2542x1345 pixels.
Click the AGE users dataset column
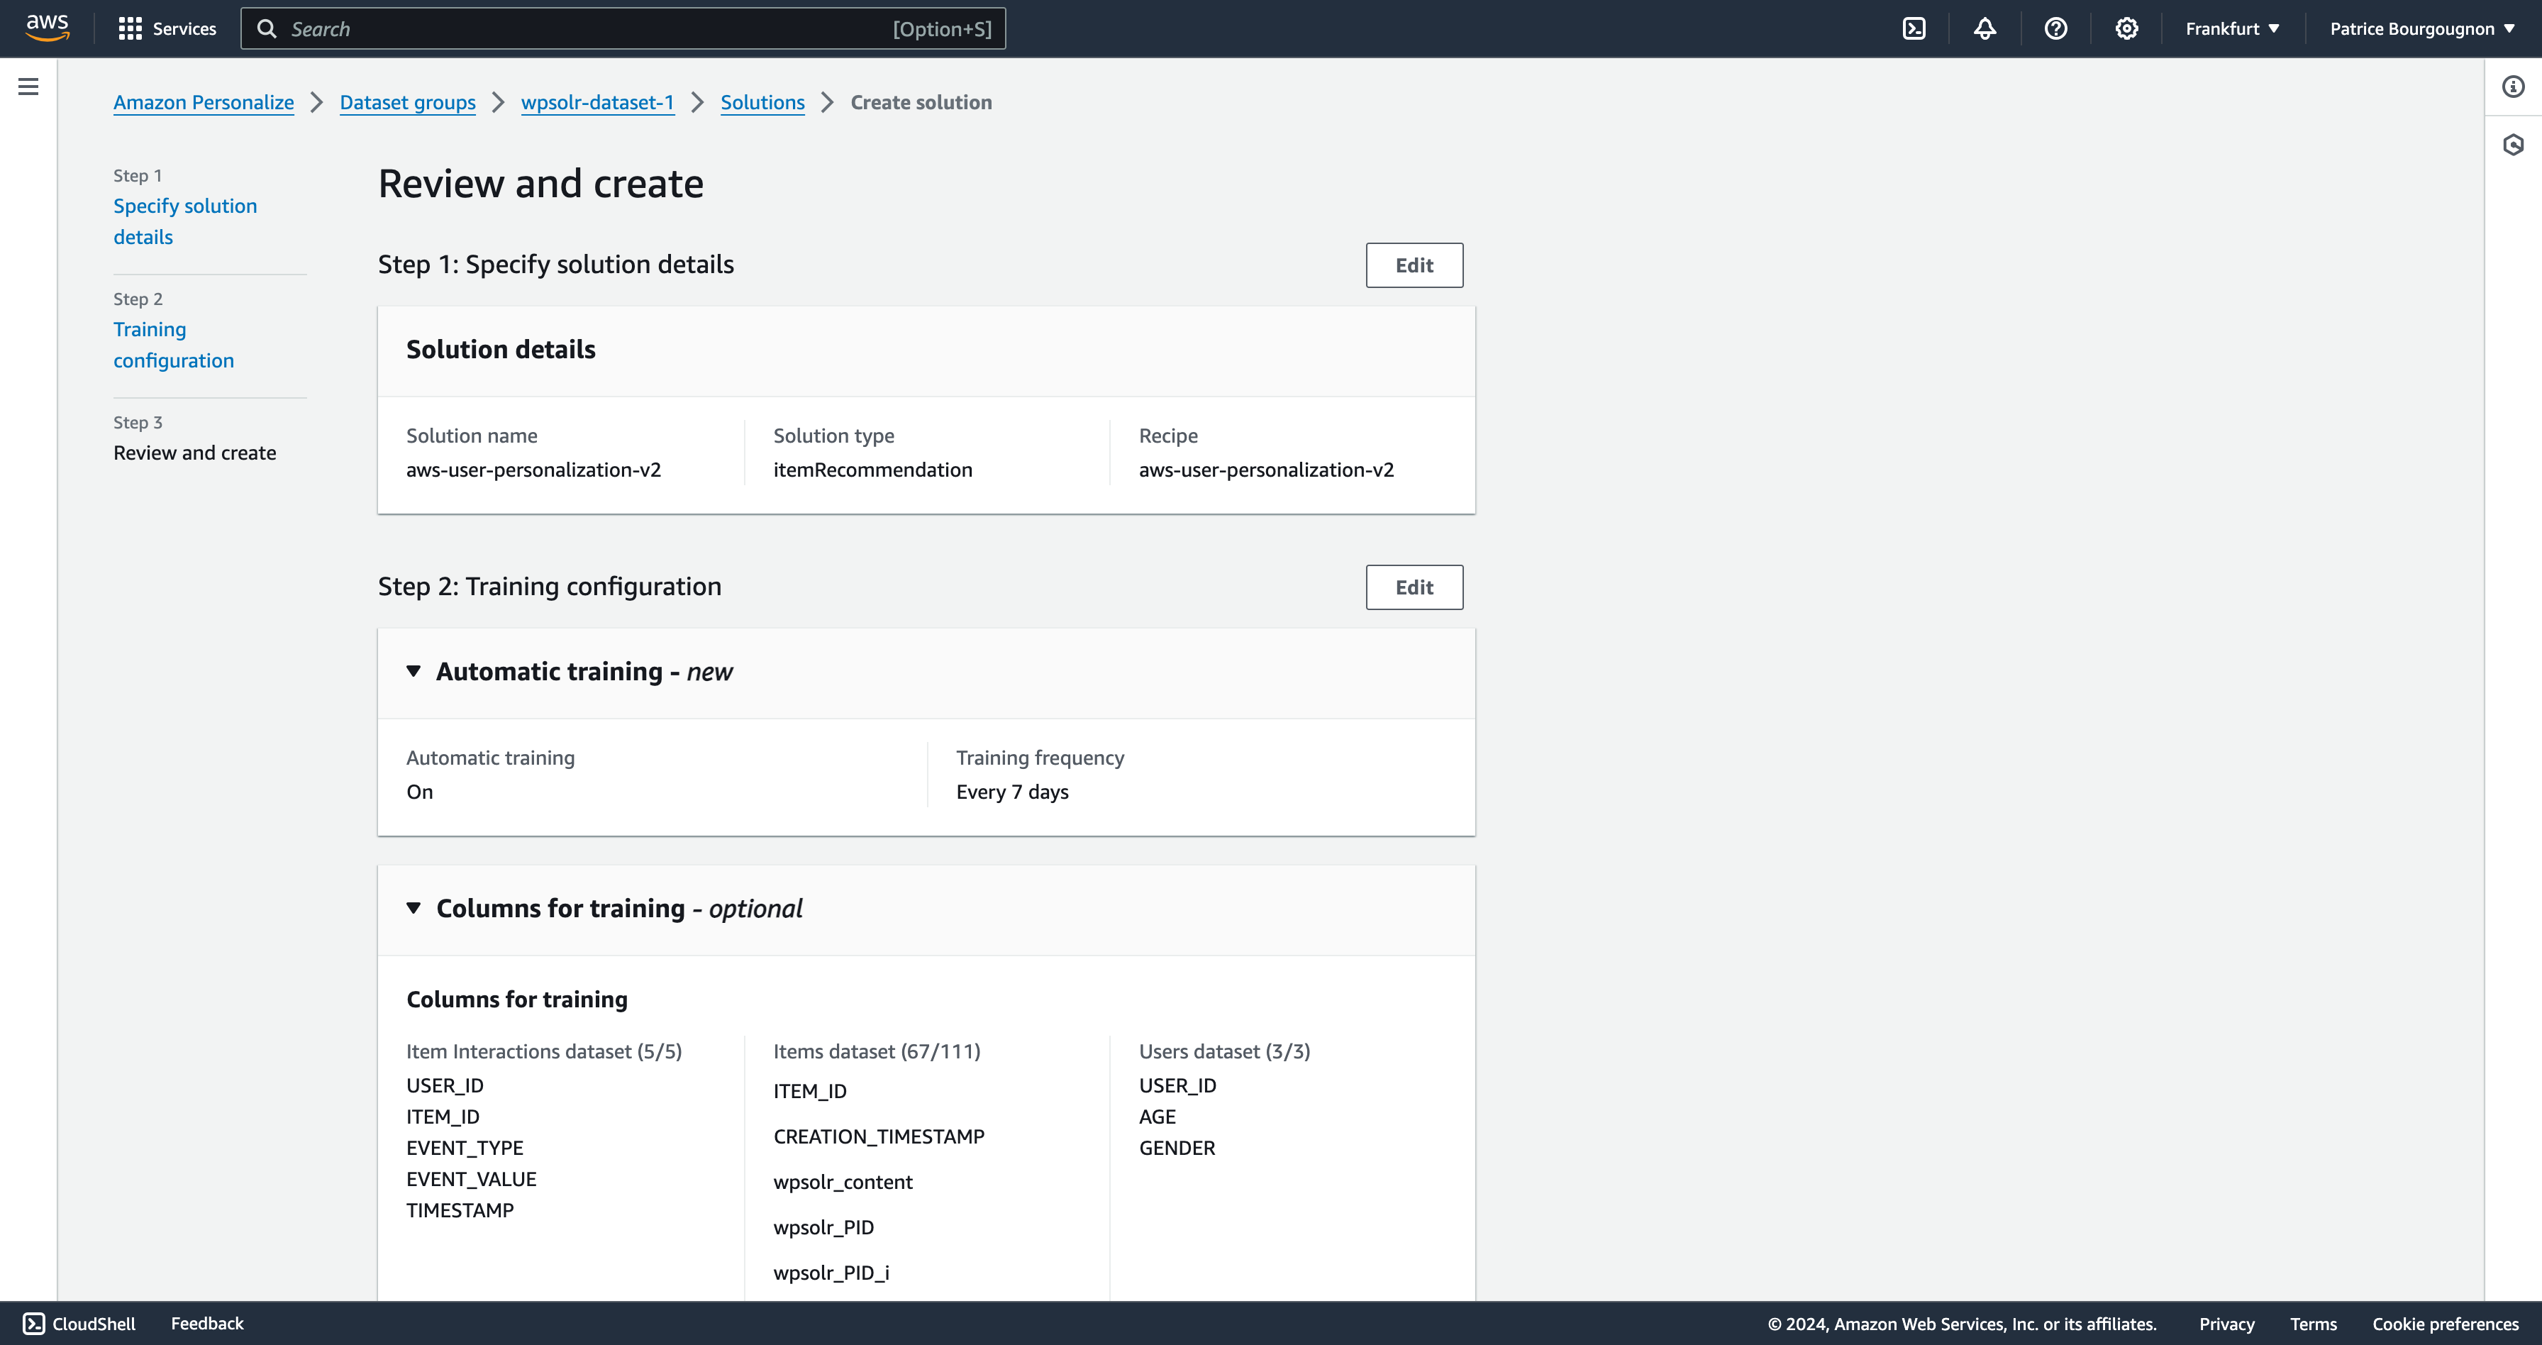pos(1157,1116)
